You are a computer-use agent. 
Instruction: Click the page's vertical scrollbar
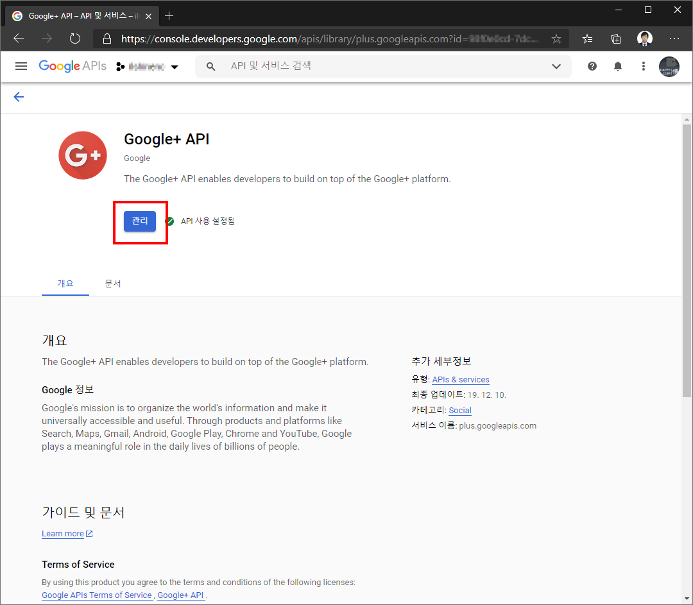(687, 257)
